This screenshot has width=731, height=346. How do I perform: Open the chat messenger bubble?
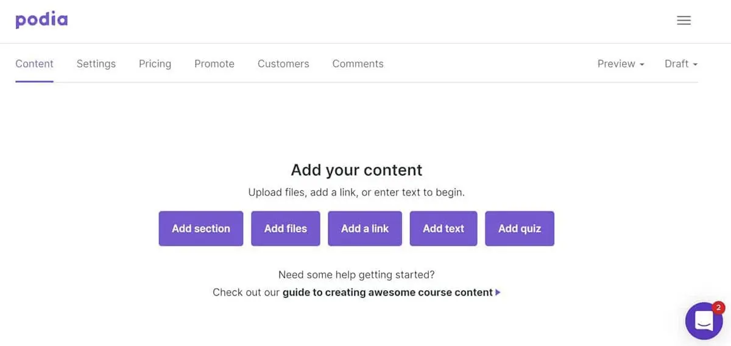point(703,321)
